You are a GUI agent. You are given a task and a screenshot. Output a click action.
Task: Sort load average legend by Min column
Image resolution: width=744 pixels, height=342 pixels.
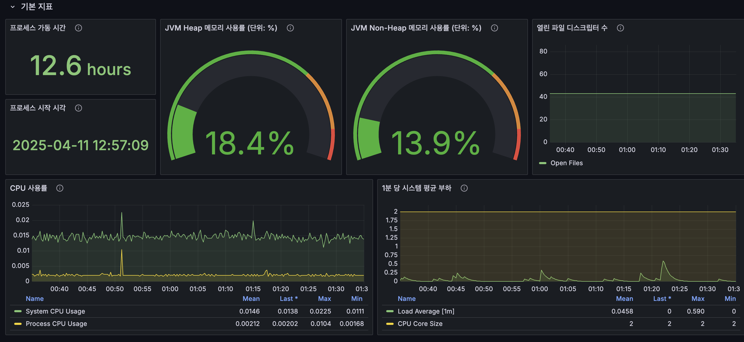pyautogui.click(x=730, y=299)
